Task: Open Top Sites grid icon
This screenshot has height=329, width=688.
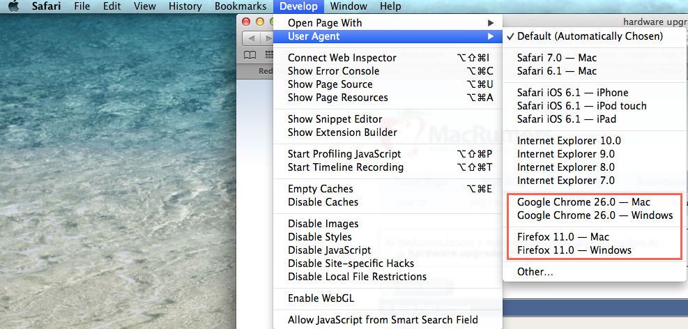Action: click(269, 55)
